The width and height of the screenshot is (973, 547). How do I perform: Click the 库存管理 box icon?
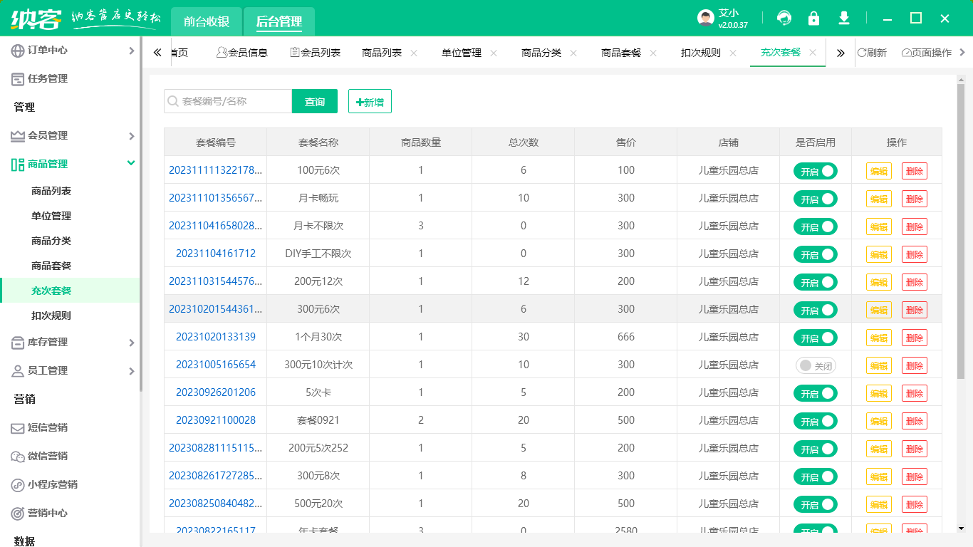pos(17,342)
